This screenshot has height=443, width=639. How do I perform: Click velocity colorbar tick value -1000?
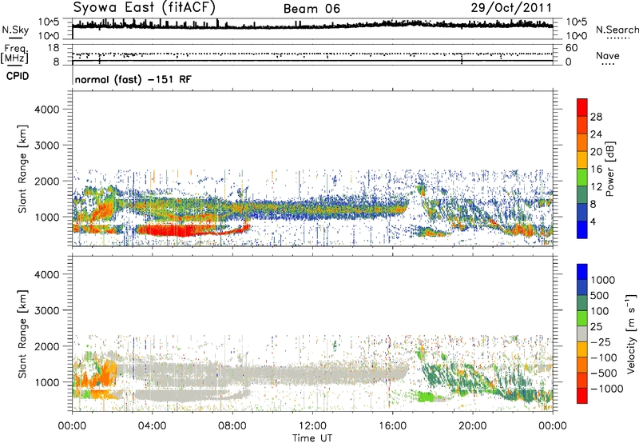click(607, 389)
